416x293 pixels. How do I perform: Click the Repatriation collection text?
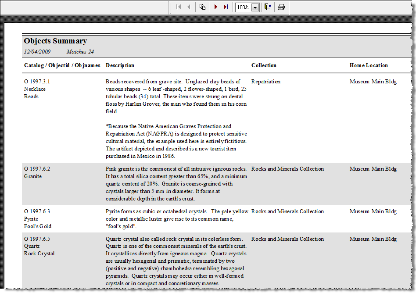[x=265, y=82]
